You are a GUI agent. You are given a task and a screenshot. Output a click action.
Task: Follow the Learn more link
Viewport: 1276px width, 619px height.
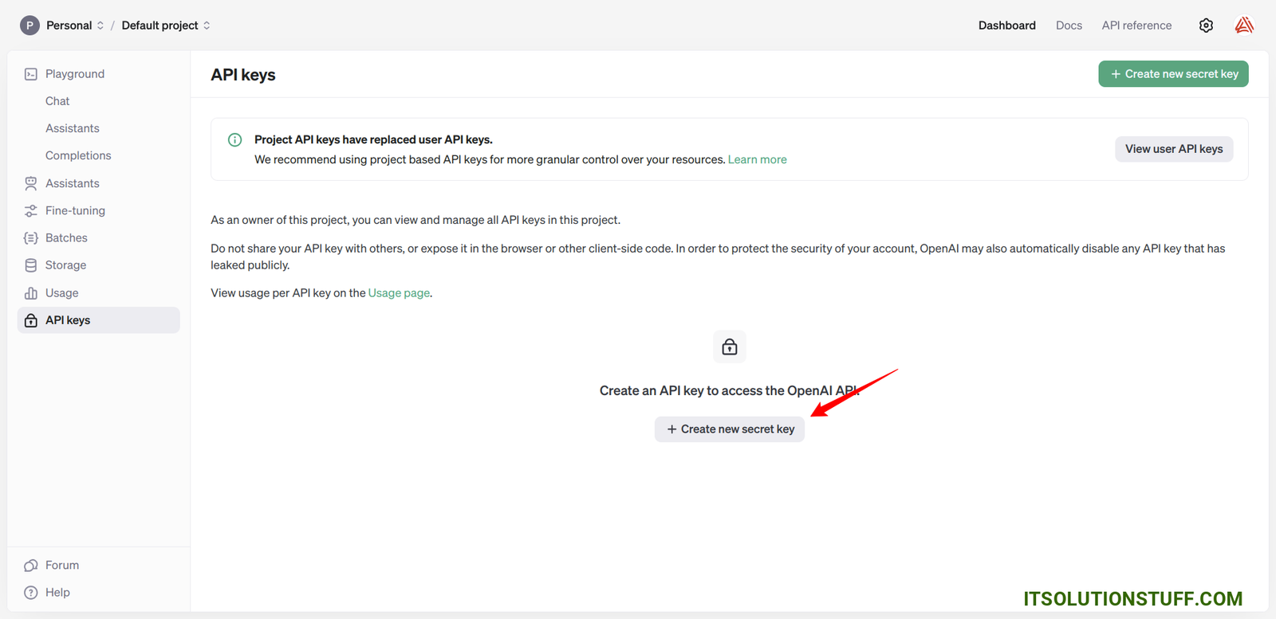click(757, 159)
